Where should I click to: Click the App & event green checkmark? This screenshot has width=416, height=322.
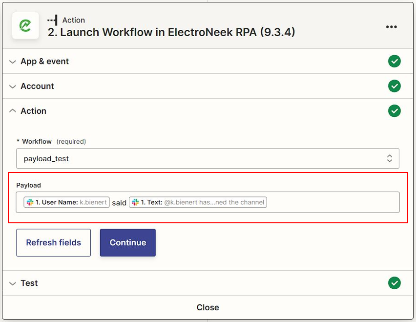tap(394, 61)
